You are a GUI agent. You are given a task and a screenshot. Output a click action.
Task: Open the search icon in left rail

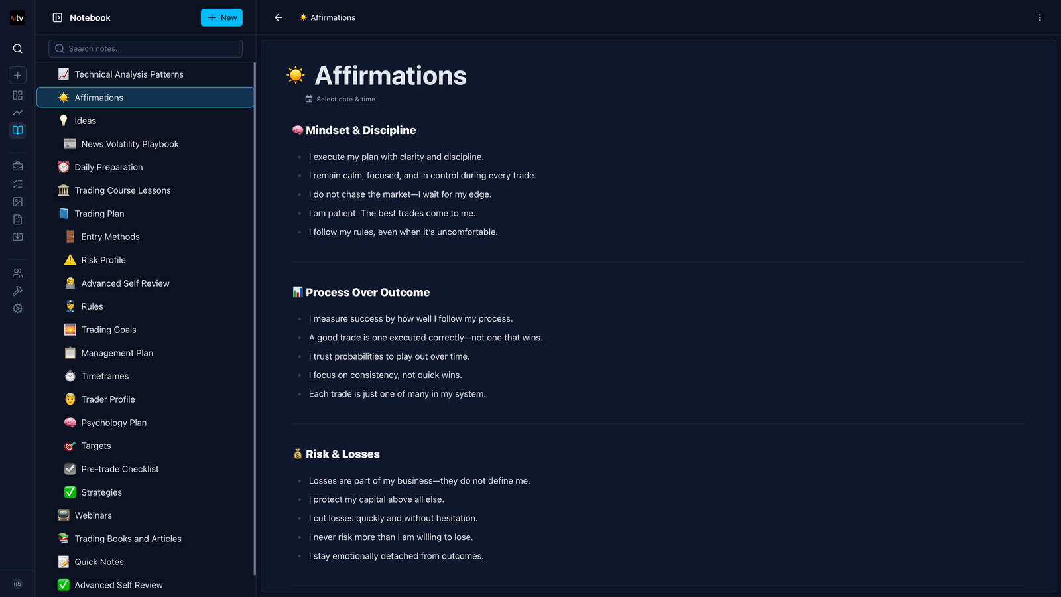18,48
